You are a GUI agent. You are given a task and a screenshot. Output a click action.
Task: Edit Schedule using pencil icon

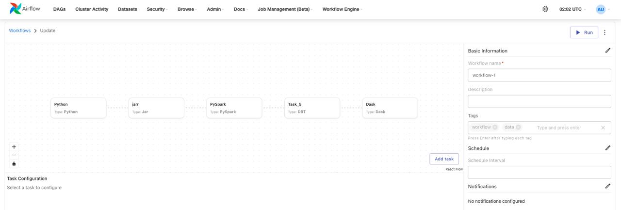(x=607, y=148)
